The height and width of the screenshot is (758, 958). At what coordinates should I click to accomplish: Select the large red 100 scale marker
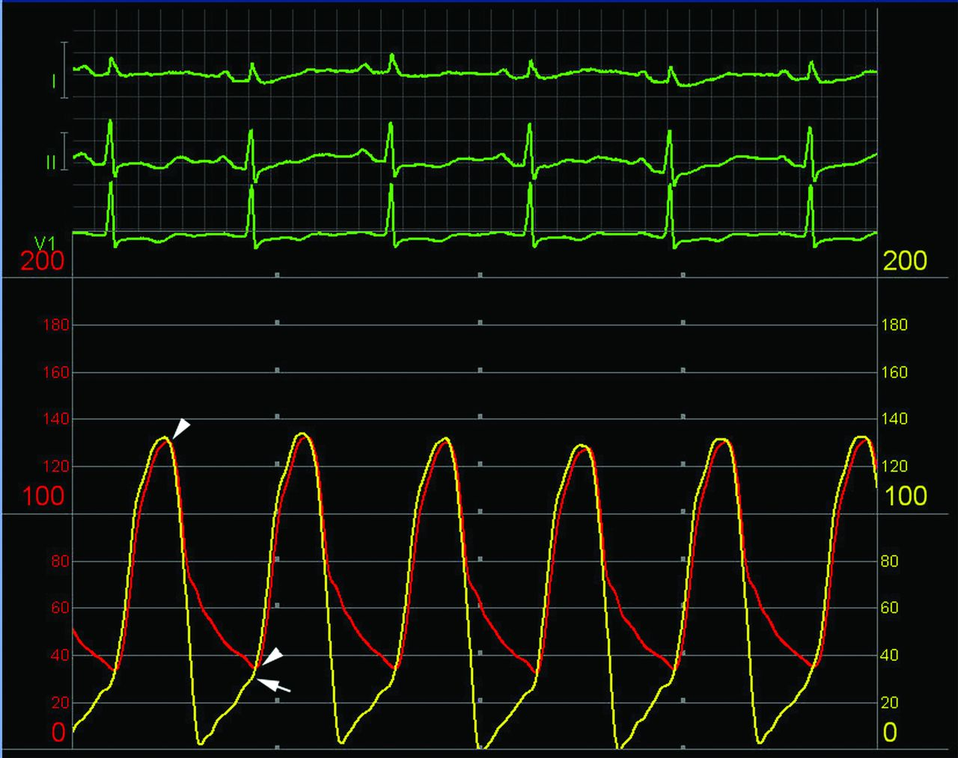[43, 496]
